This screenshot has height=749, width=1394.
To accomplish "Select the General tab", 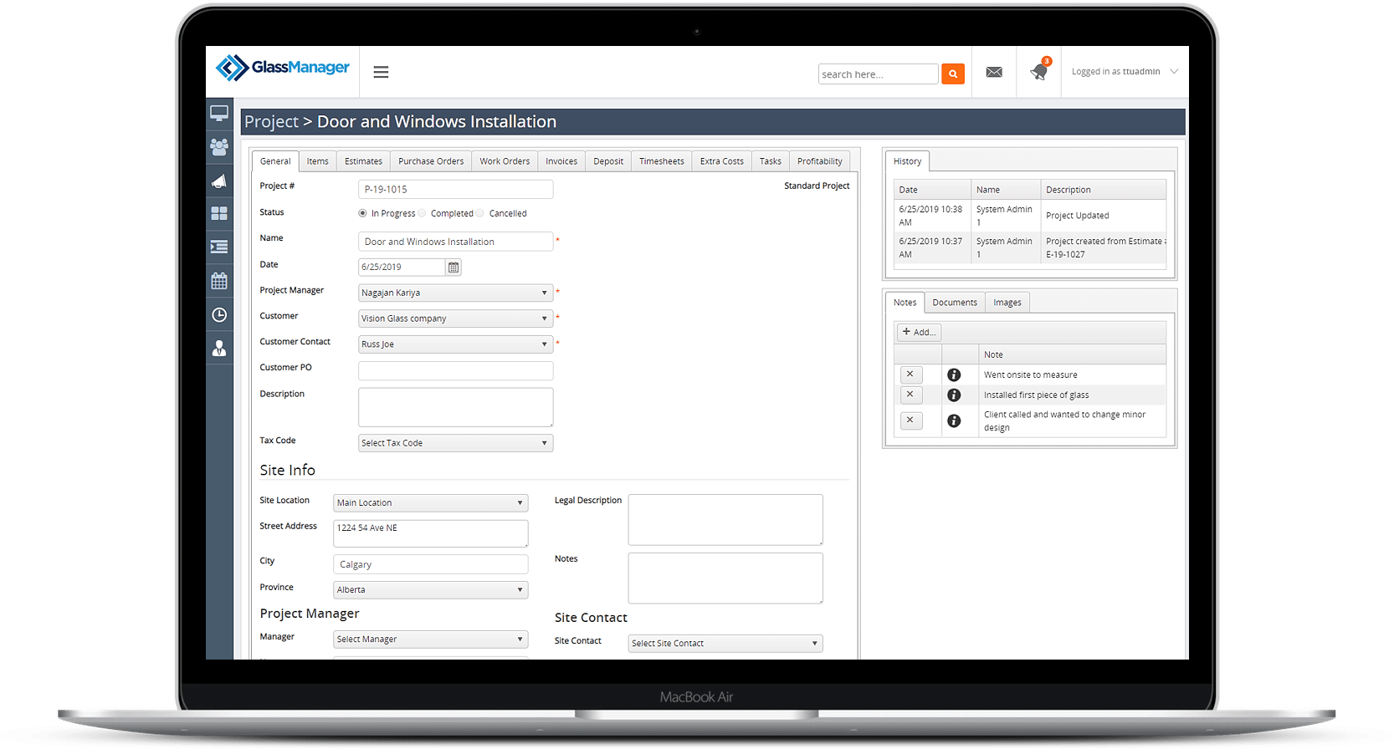I will [275, 161].
